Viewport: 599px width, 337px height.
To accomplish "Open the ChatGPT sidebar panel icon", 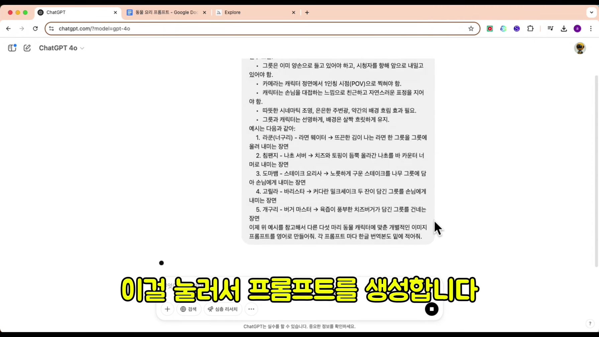I will 12,48.
